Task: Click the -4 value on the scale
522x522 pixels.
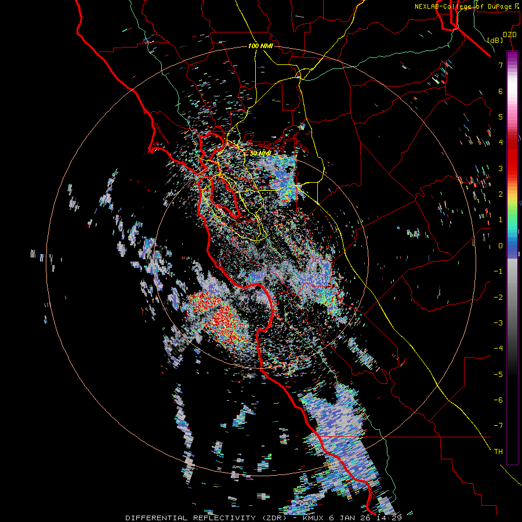Action: click(x=498, y=349)
